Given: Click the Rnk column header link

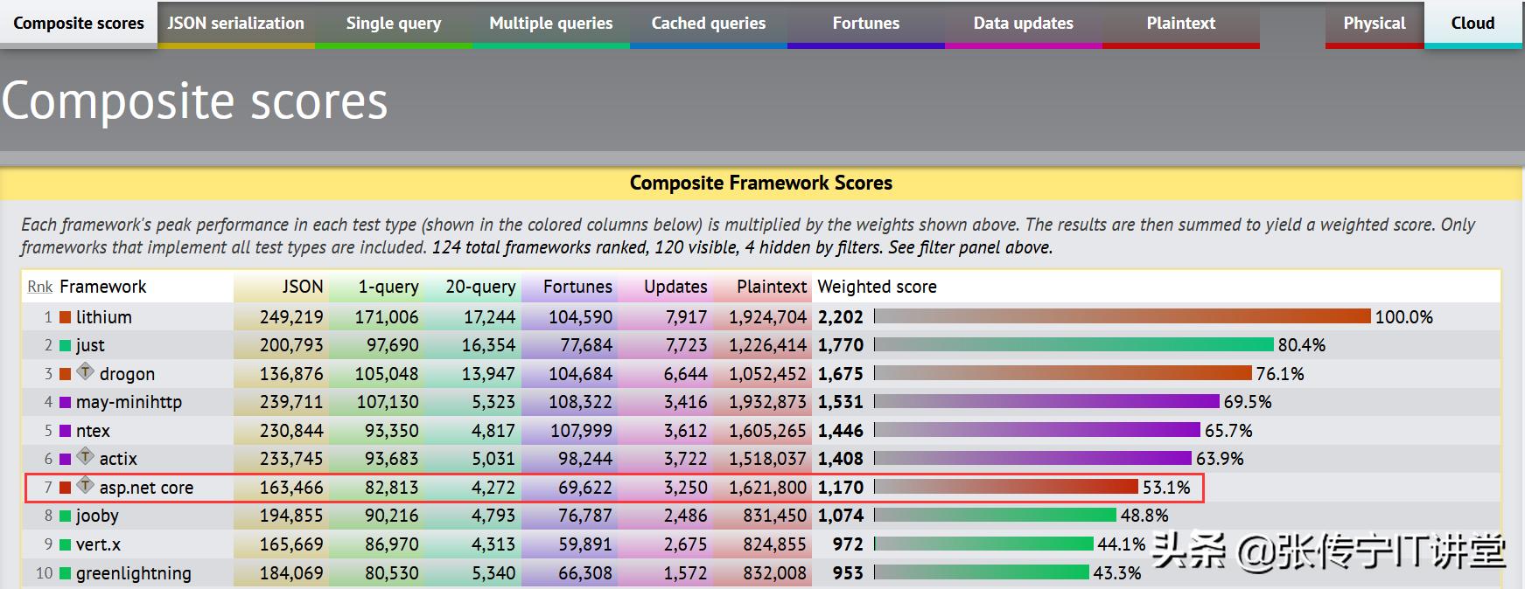Looking at the screenshot, I should pyautogui.click(x=39, y=287).
